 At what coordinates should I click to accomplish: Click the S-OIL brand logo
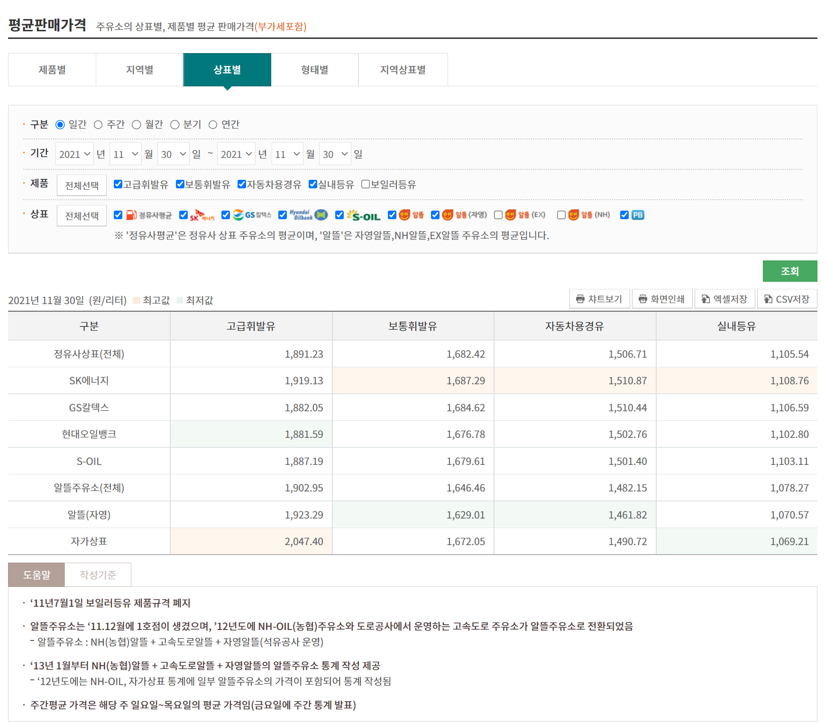click(364, 216)
